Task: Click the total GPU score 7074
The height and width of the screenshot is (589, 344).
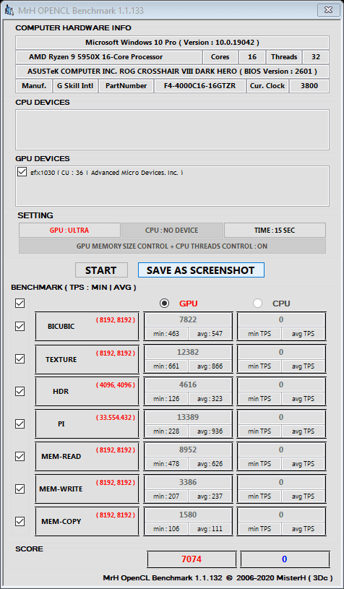Action: coord(192,559)
